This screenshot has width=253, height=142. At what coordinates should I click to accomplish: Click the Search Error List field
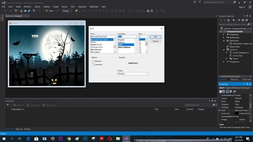coord(198,105)
